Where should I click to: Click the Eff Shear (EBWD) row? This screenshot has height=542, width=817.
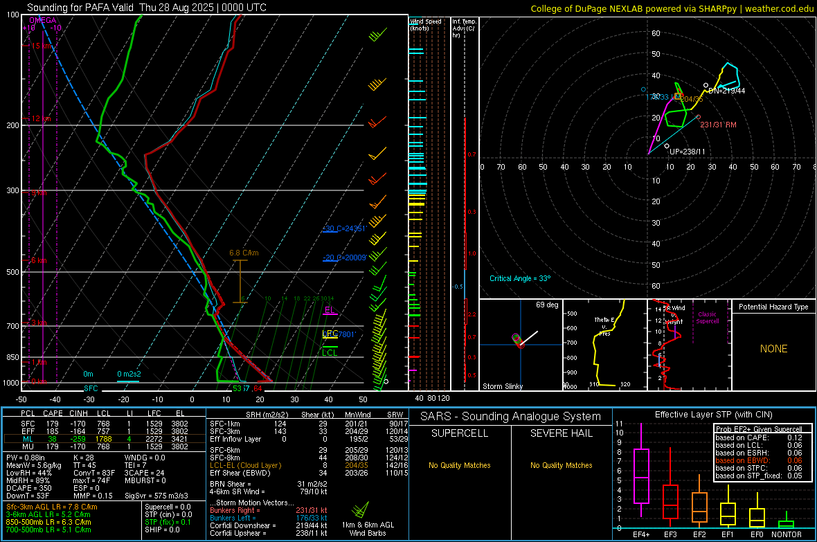click(309, 473)
